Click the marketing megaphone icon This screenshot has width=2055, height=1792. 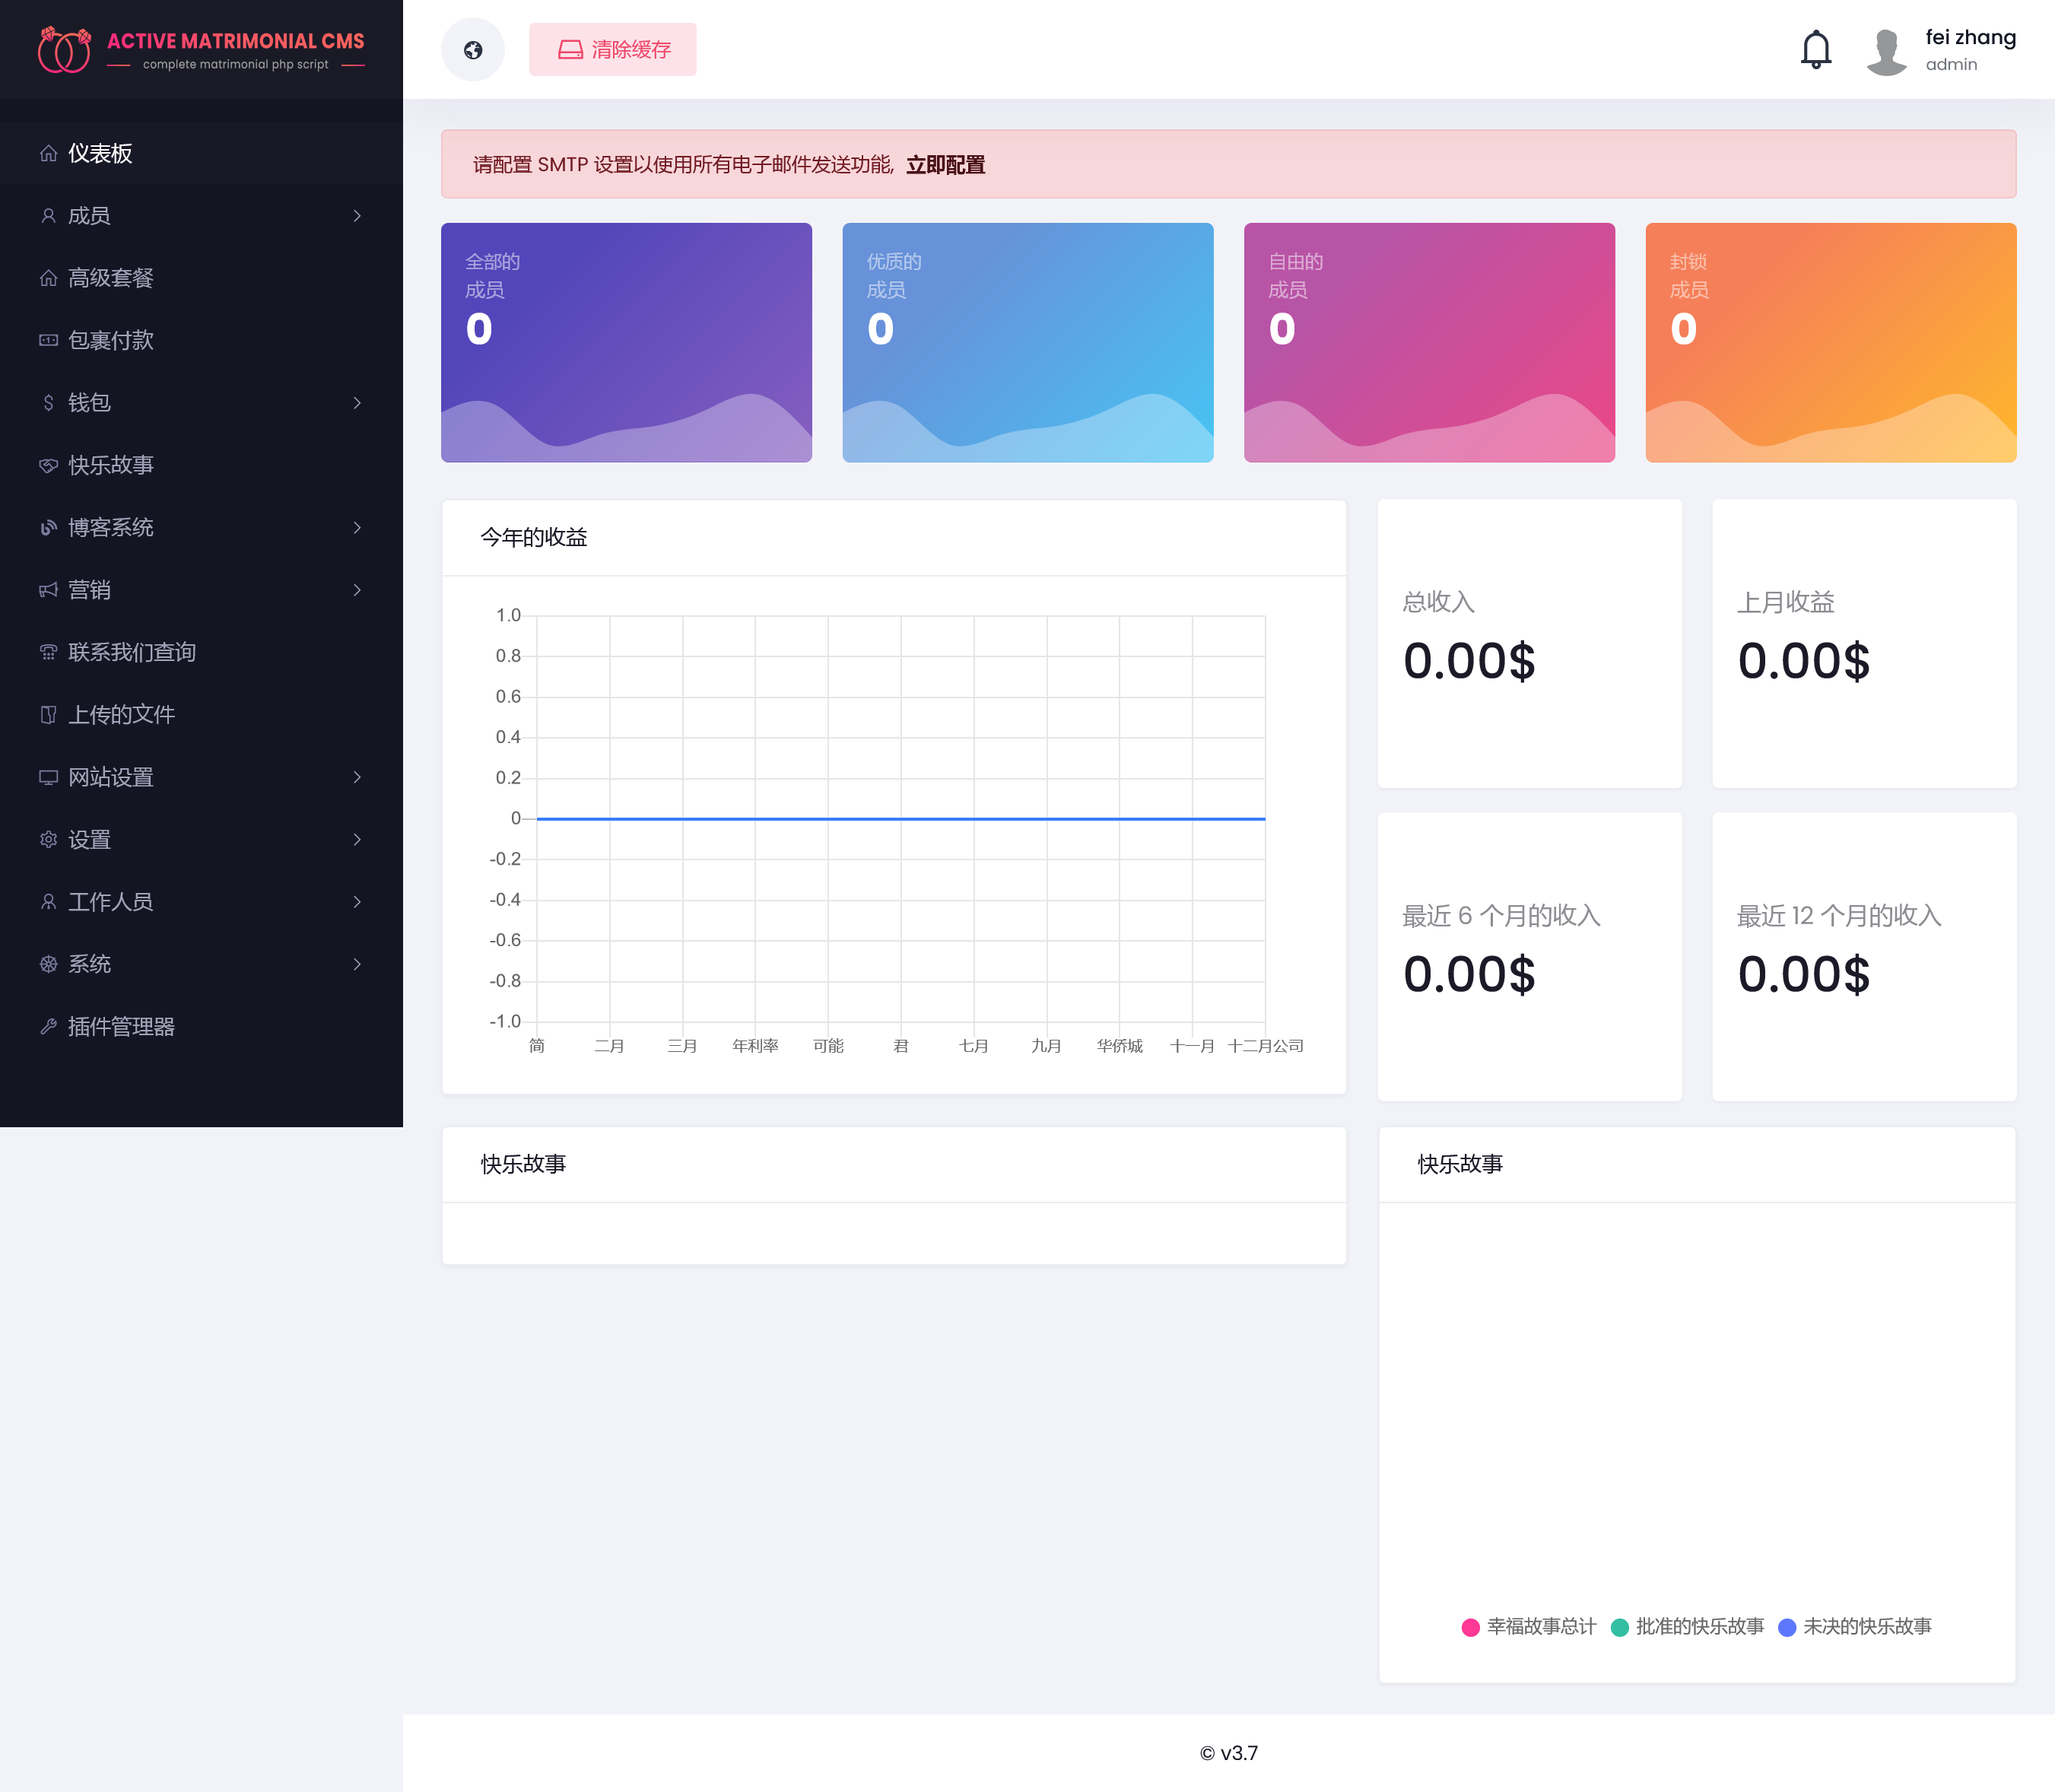[x=48, y=590]
